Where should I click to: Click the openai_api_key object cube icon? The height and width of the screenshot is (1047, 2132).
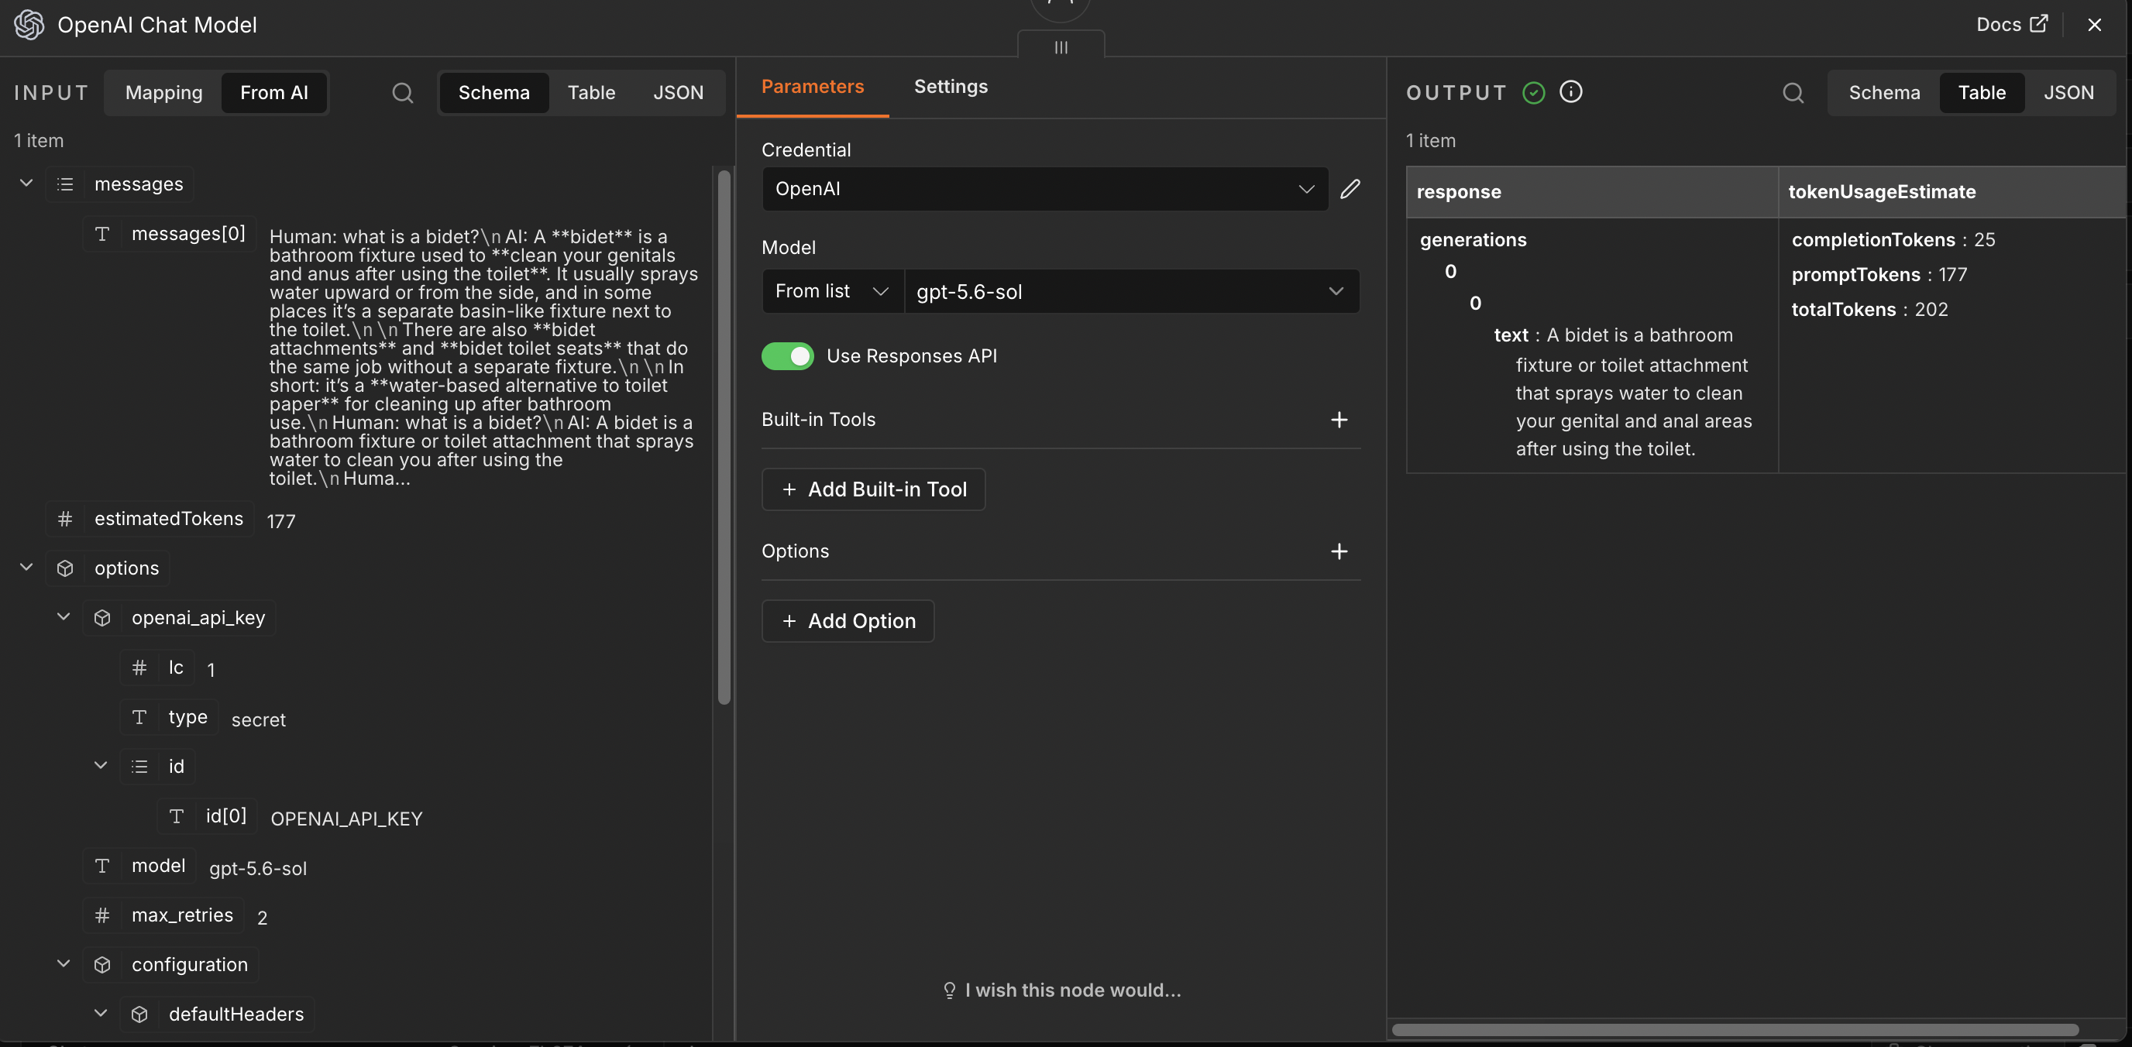point(101,618)
